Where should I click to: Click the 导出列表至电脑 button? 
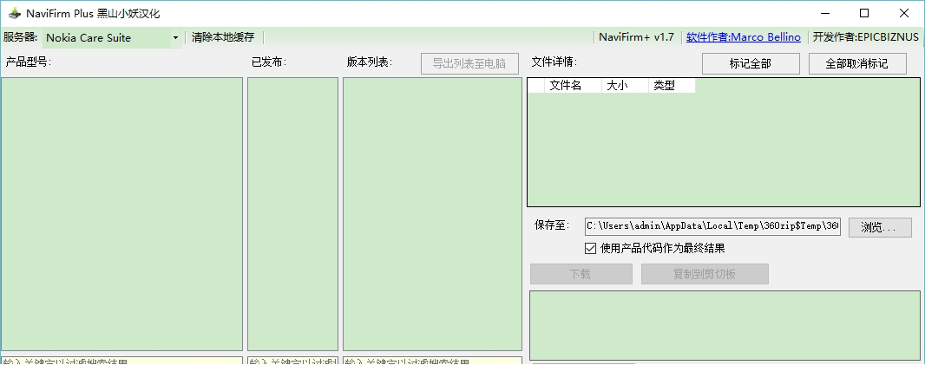click(469, 63)
